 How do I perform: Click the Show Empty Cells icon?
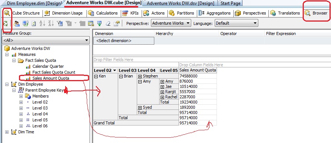91,23
